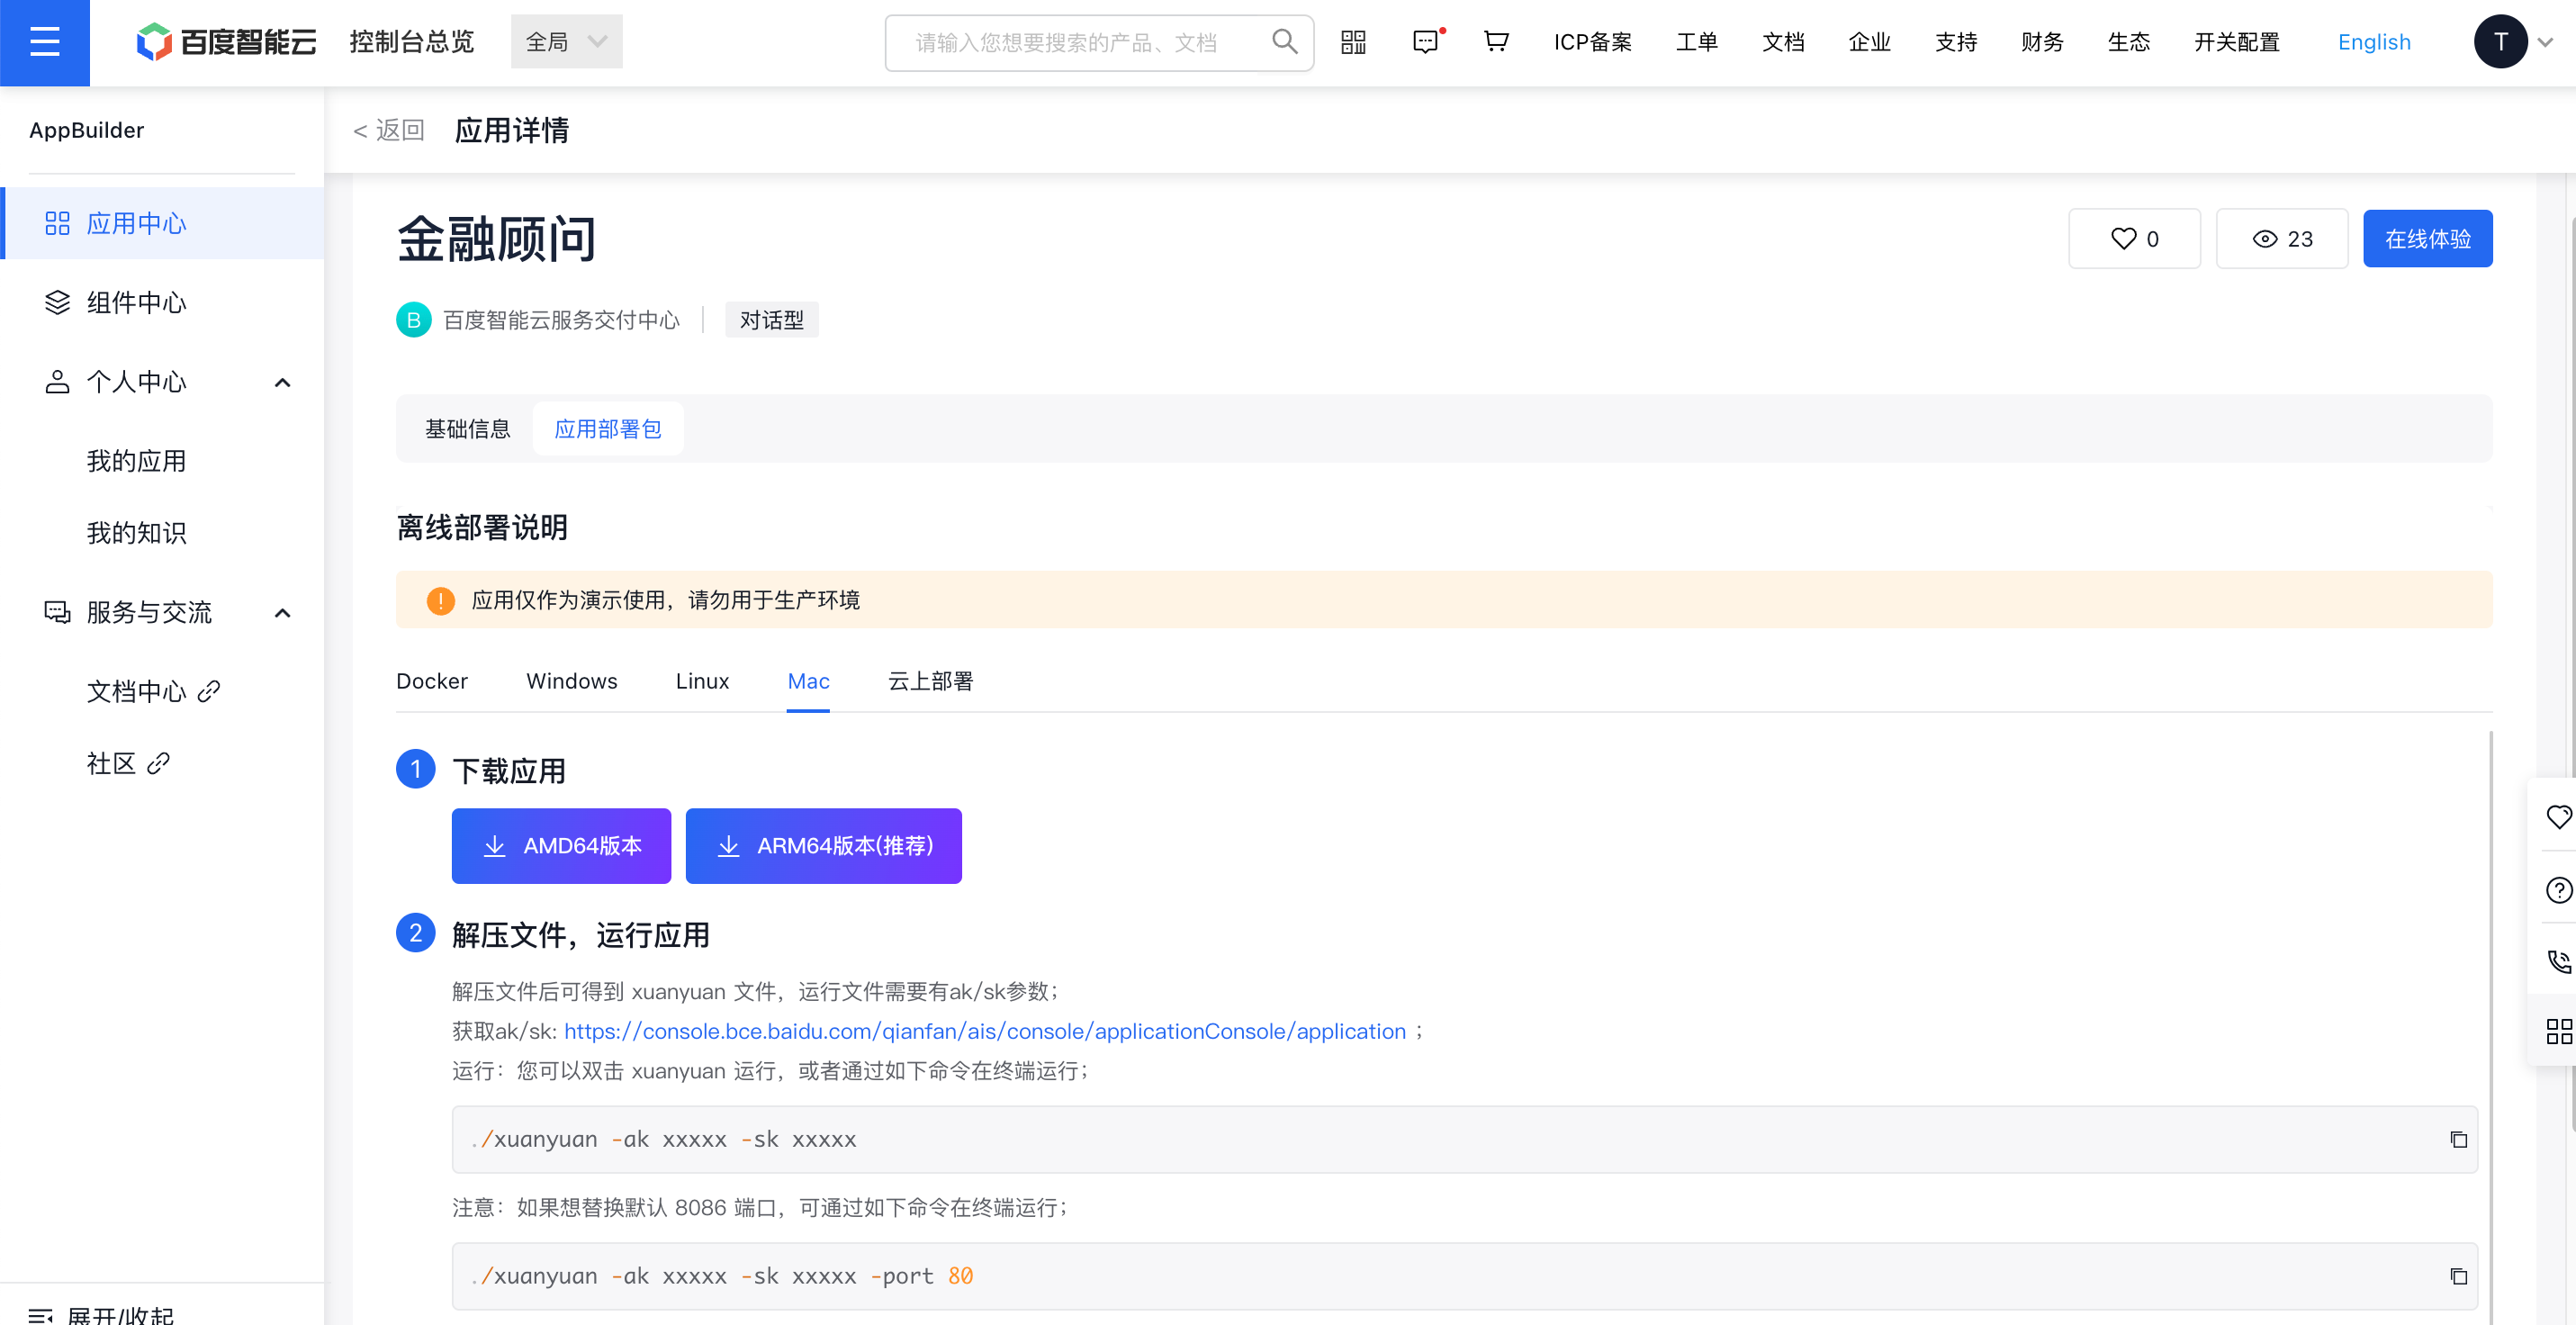Click the 组件中心 layers icon
The height and width of the screenshot is (1325, 2576).
click(x=57, y=302)
